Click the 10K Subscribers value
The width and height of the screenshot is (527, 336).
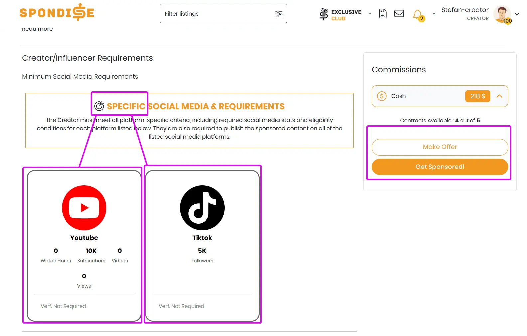tap(91, 251)
